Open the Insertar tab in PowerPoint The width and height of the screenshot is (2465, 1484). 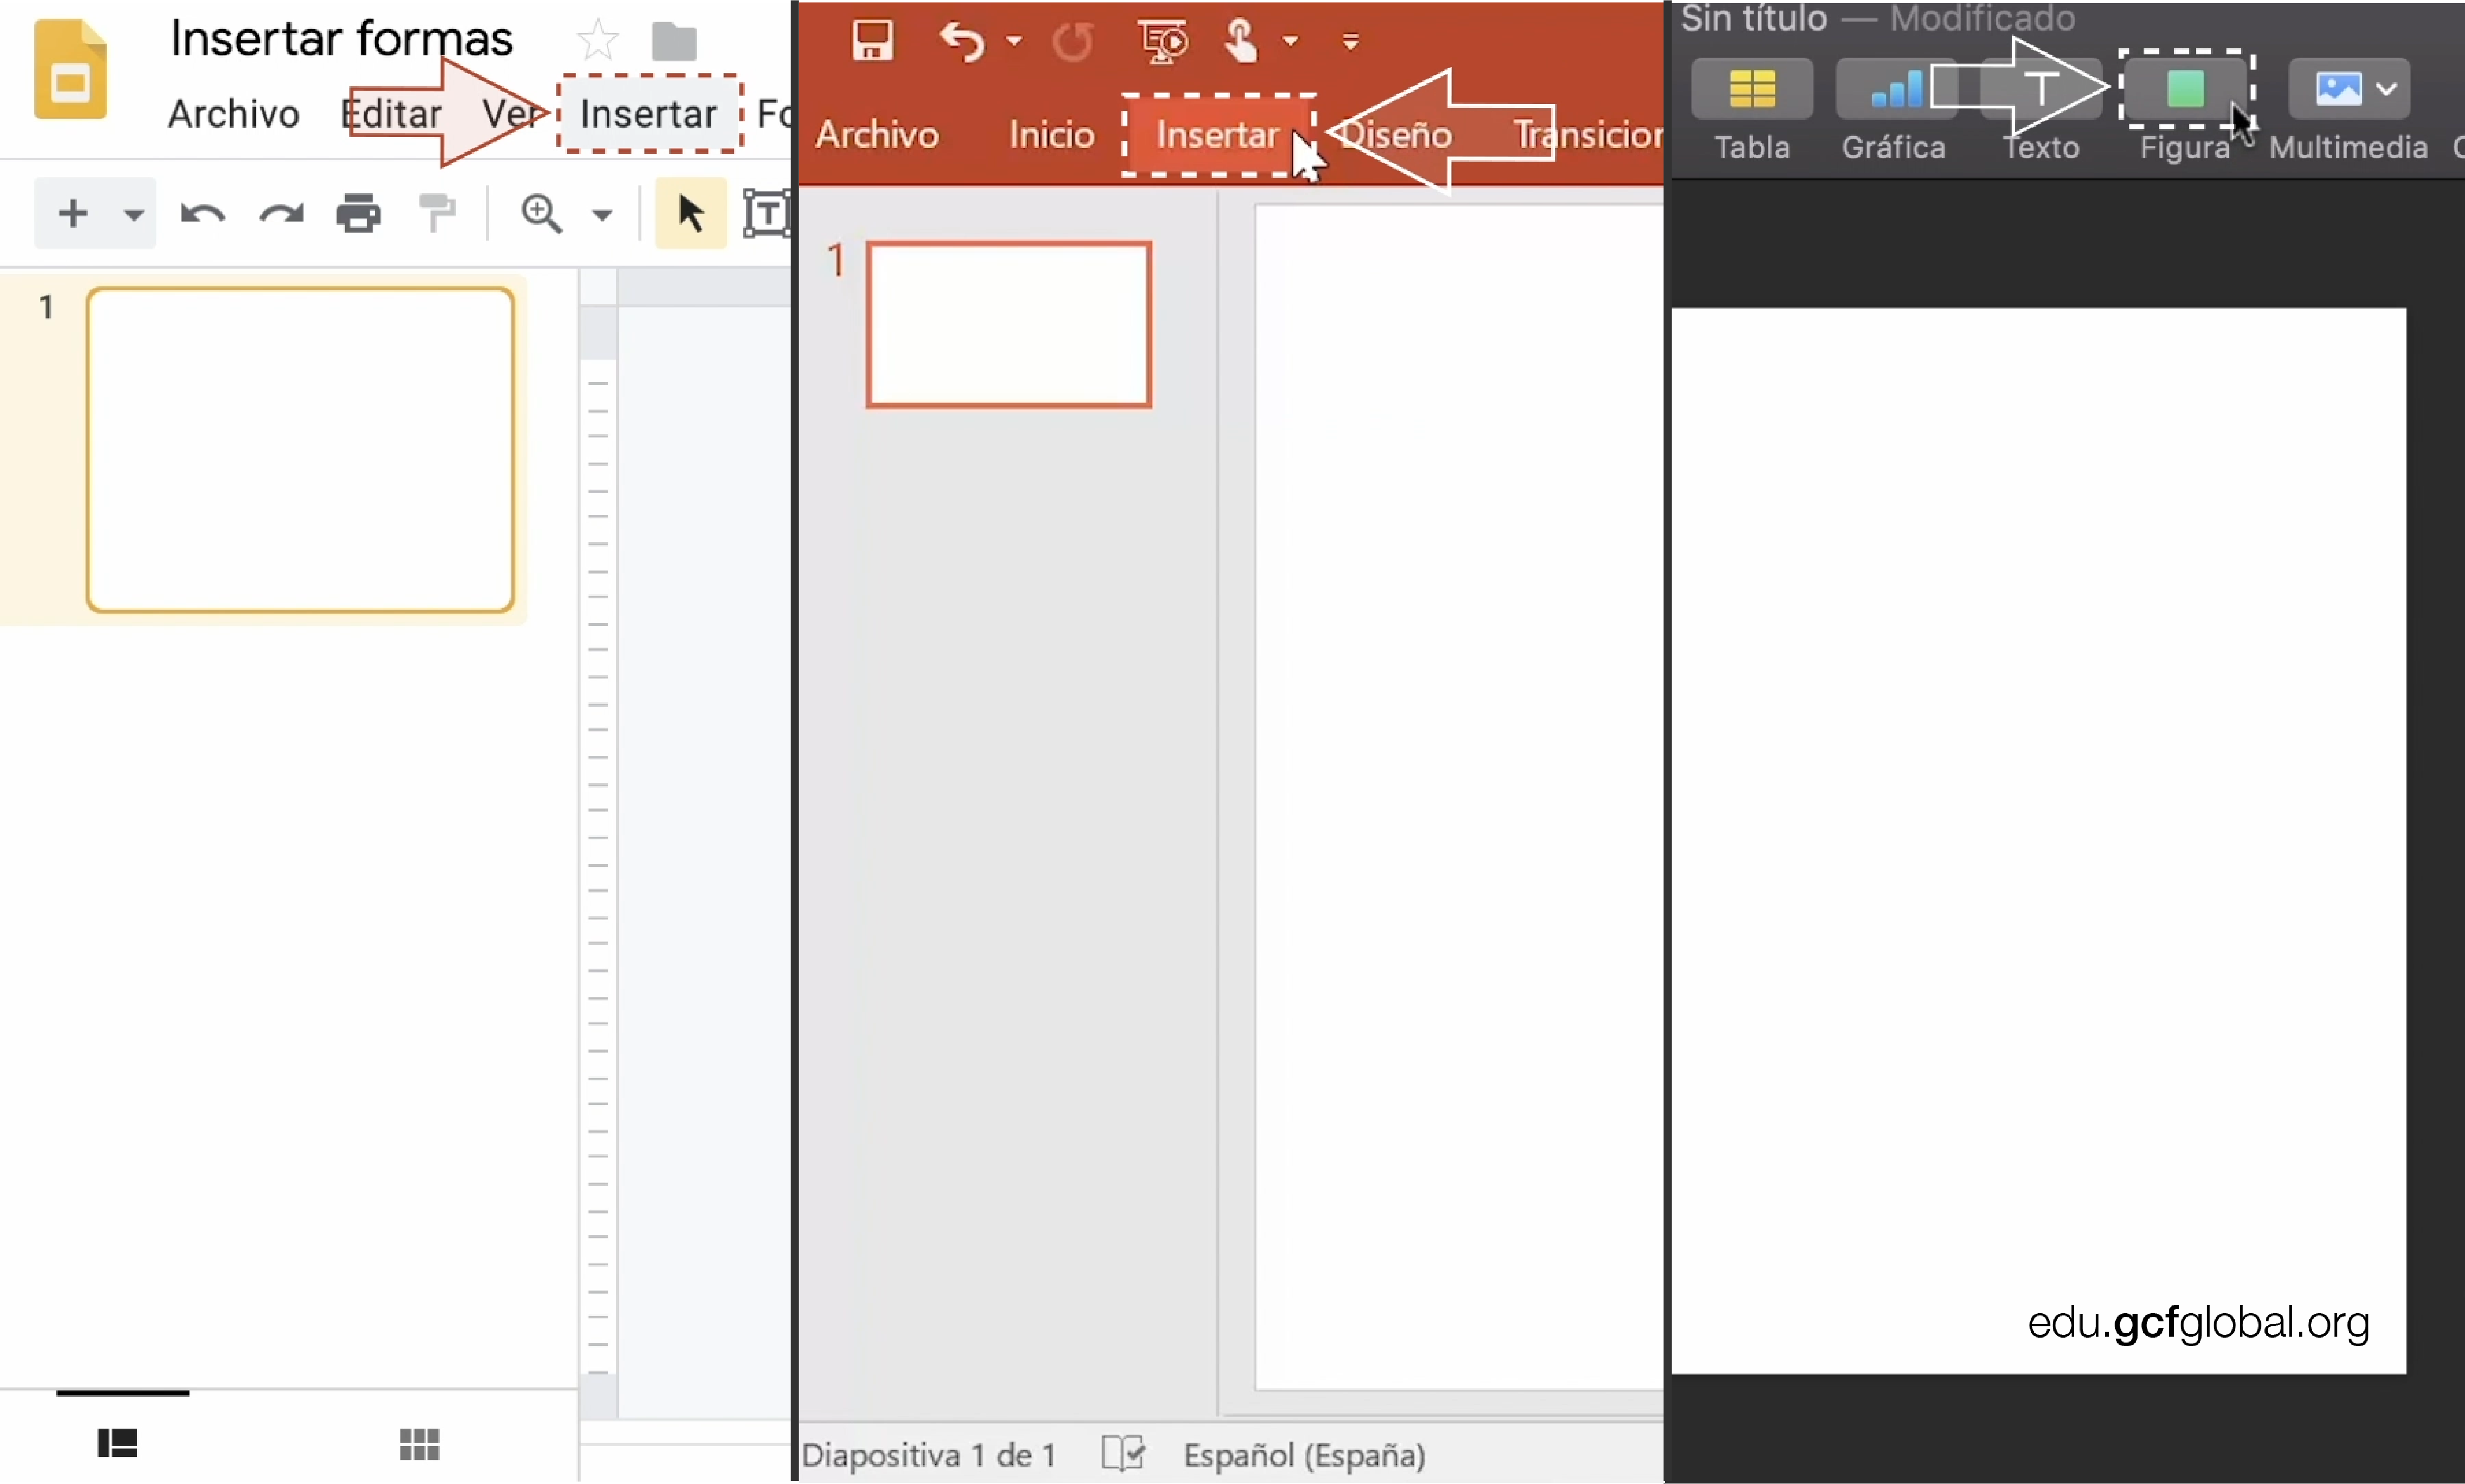tap(1217, 135)
